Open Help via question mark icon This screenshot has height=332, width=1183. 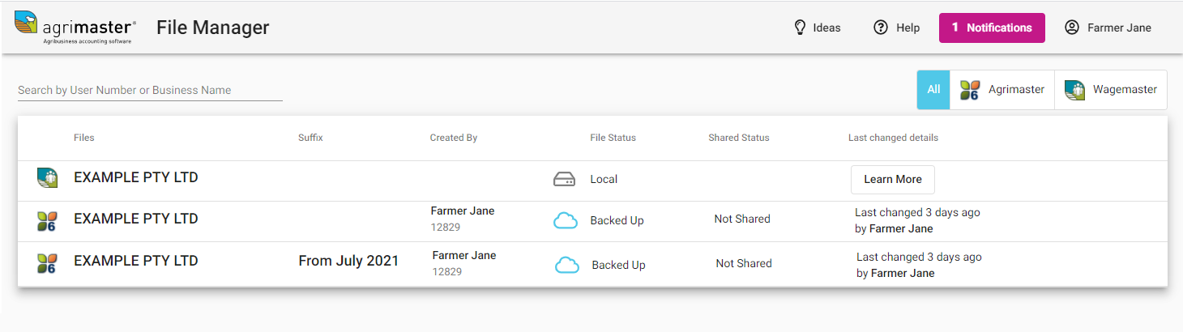(881, 28)
